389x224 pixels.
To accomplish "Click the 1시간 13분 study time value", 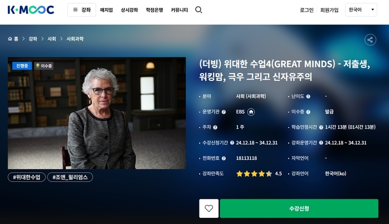I will tap(351, 127).
